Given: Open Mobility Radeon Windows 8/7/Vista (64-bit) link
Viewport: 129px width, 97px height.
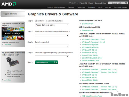Looking at the screenshot, I should (x=99, y=89).
